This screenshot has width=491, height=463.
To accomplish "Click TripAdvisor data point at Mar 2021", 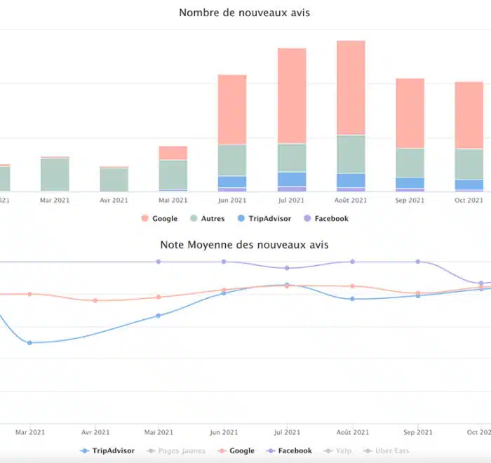I will point(29,342).
